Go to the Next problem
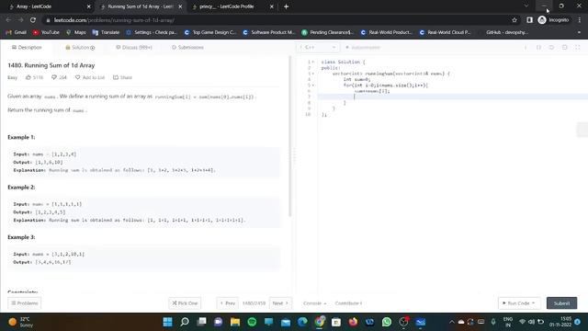This screenshot has height=331, width=588. click(x=280, y=302)
